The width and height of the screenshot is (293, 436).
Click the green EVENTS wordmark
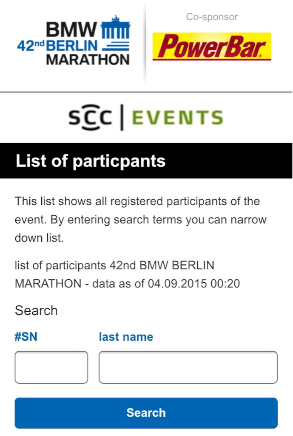tap(177, 118)
